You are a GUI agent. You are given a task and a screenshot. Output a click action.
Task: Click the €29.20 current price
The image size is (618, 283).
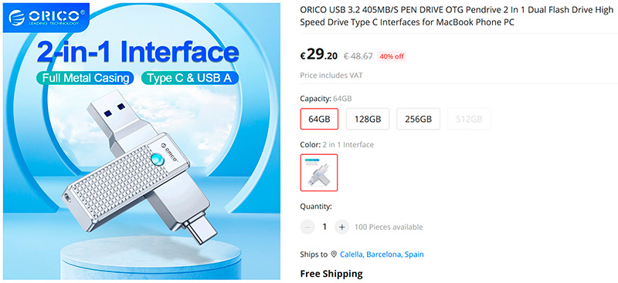pyautogui.click(x=319, y=55)
